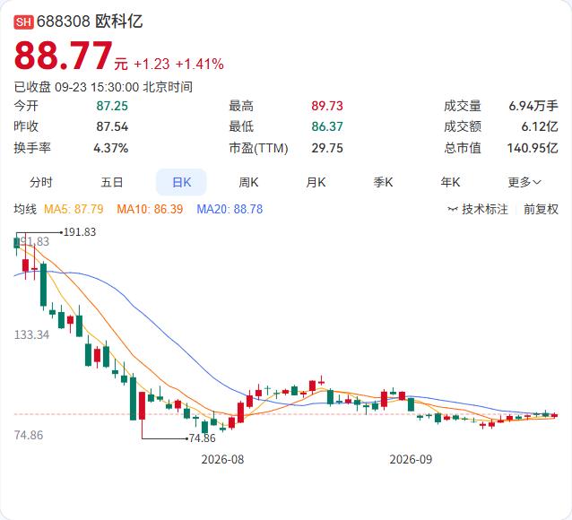The height and width of the screenshot is (520, 572).
Task: Click the current price 88.77
Action: click(x=63, y=56)
